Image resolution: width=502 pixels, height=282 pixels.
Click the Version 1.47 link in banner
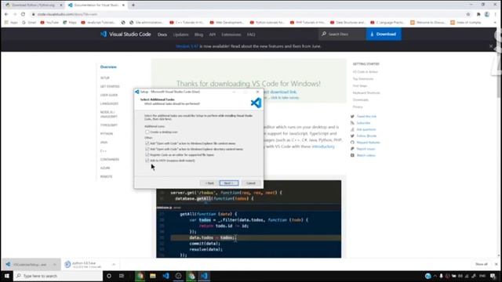tap(187, 46)
